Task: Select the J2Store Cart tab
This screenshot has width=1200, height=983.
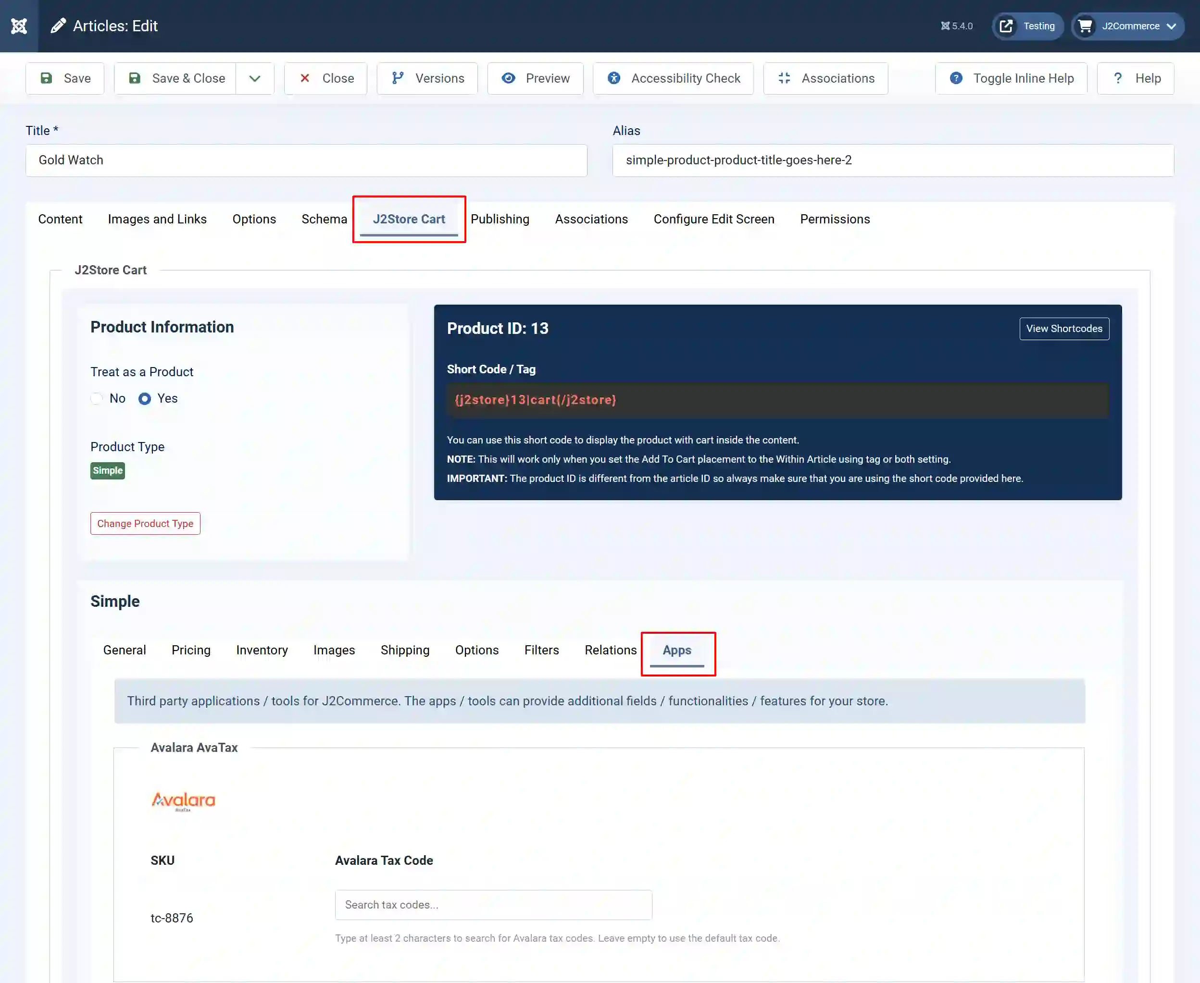Action: pos(409,219)
